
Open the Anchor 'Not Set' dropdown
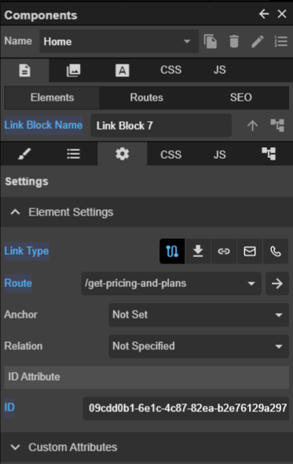(199, 315)
